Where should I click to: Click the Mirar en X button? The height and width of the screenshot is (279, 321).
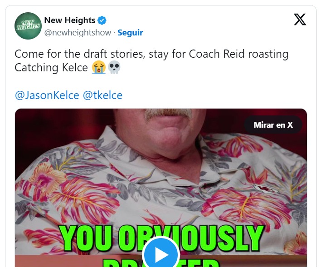click(273, 125)
